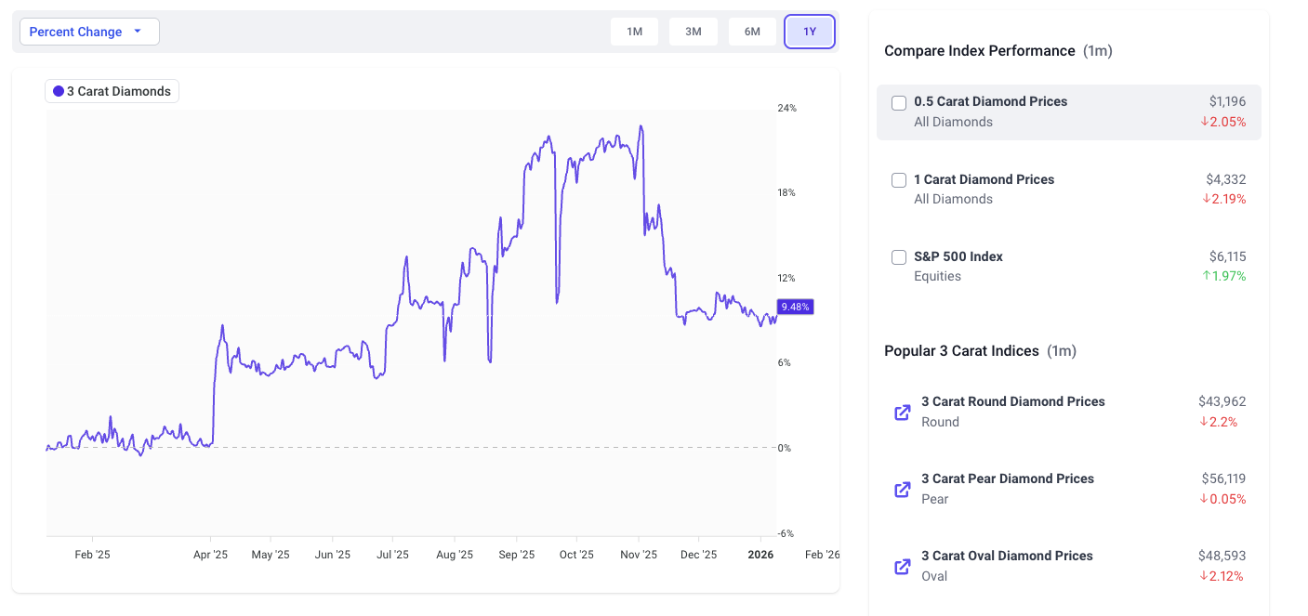Select the 1Y time range
Screen dimensions: 1308x616
coord(810,32)
